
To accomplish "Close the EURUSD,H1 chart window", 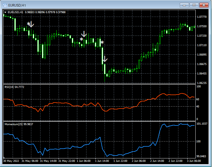I will click(204, 5).
